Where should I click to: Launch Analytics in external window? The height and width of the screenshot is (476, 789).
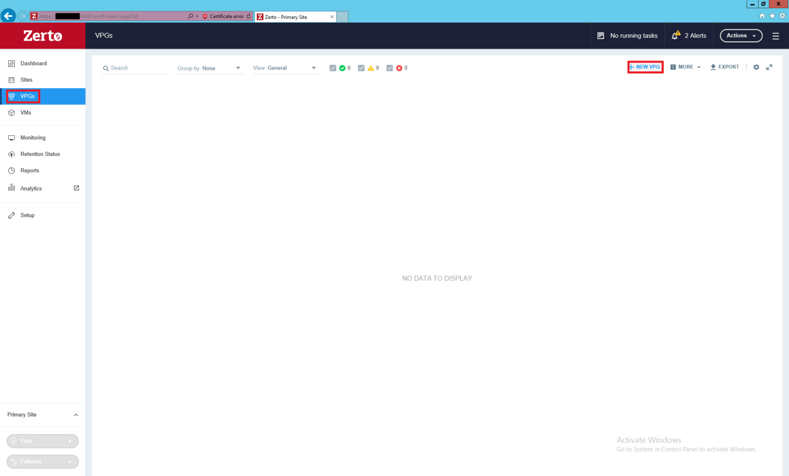[76, 188]
